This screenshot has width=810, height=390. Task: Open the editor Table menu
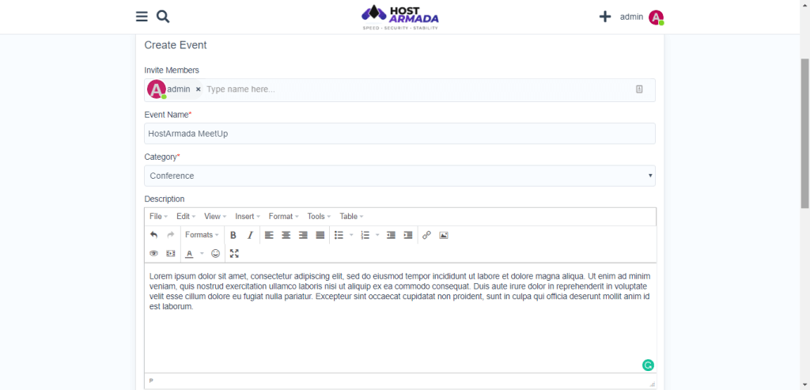coord(351,217)
